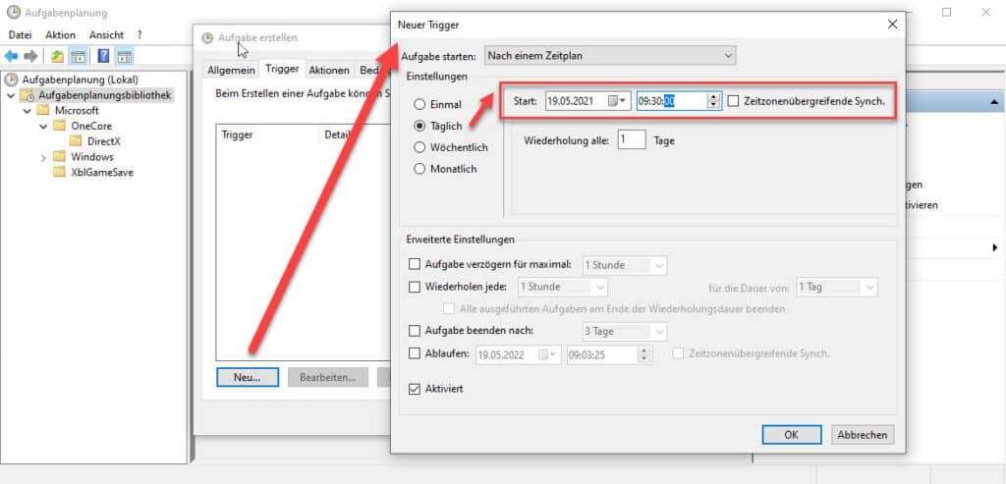Click the Wiederholung alle days field

632,139
